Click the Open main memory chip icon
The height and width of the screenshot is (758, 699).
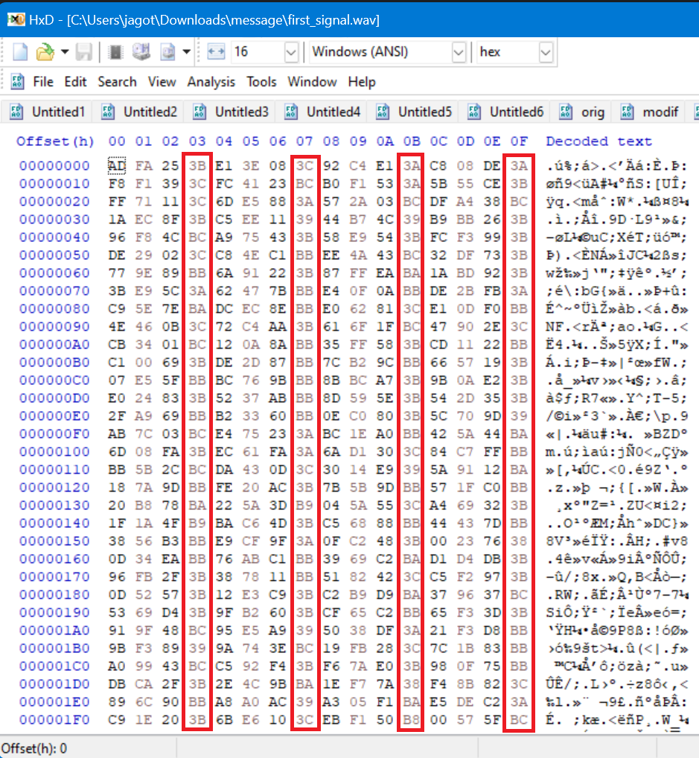115,51
